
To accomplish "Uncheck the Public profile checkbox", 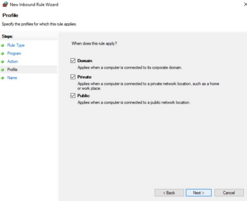I will pyautogui.click(x=73, y=96).
